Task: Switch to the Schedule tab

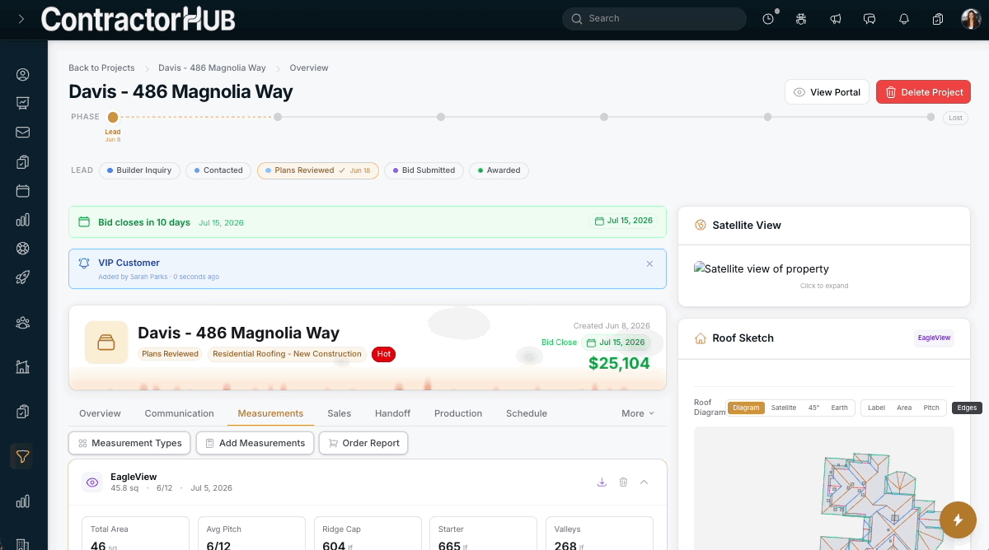Action: coord(527,413)
